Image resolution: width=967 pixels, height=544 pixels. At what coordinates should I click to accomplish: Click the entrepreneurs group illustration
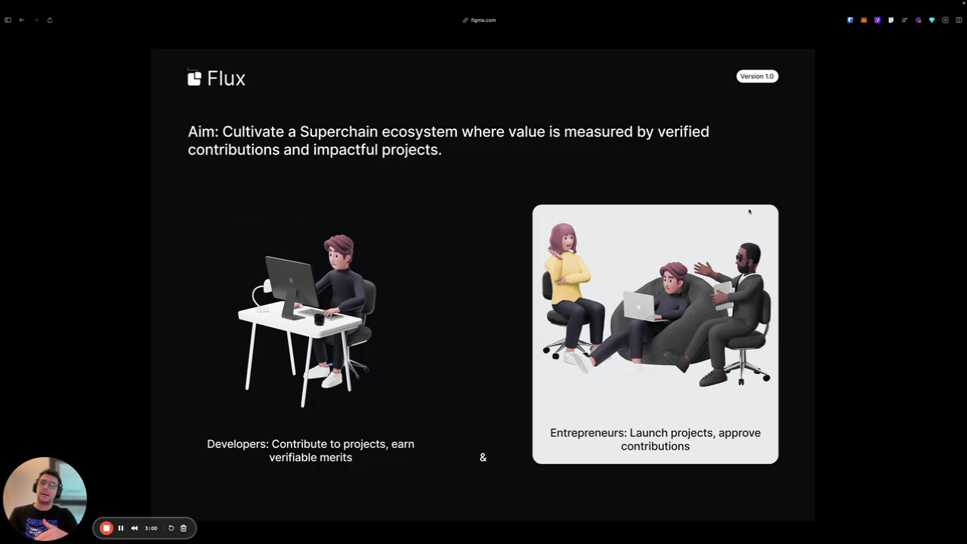[x=656, y=305]
